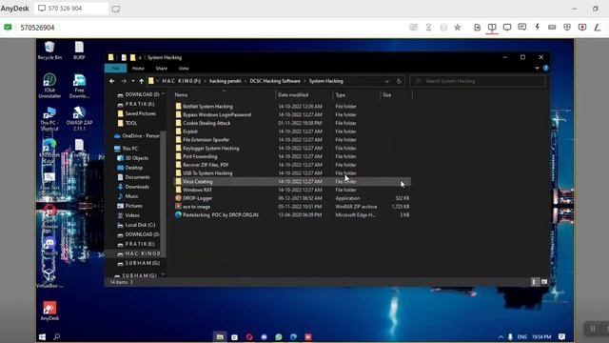609x343 pixels.
Task: Select the 'Windows RAT' folder
Action: pyautogui.click(x=197, y=190)
